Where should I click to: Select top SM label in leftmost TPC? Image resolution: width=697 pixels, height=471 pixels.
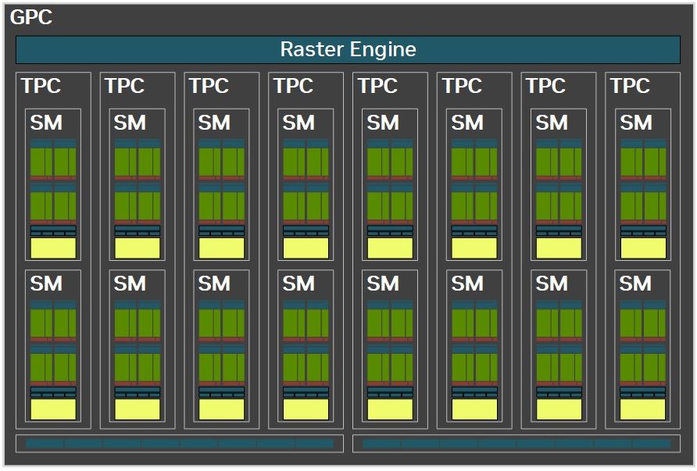(46, 123)
